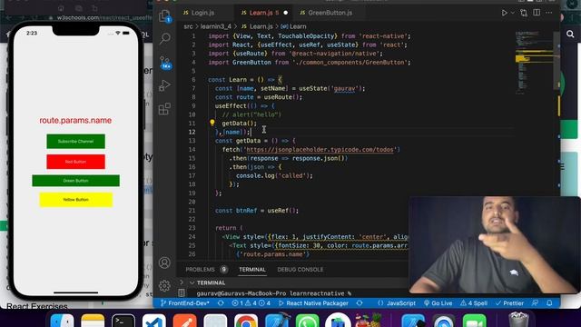
Task: Expand the Run Code dropdown arrow
Action: 513,13
